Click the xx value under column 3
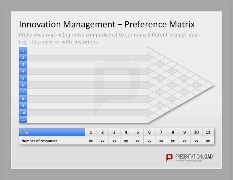Screen dimensions: 233x180 point(114,141)
